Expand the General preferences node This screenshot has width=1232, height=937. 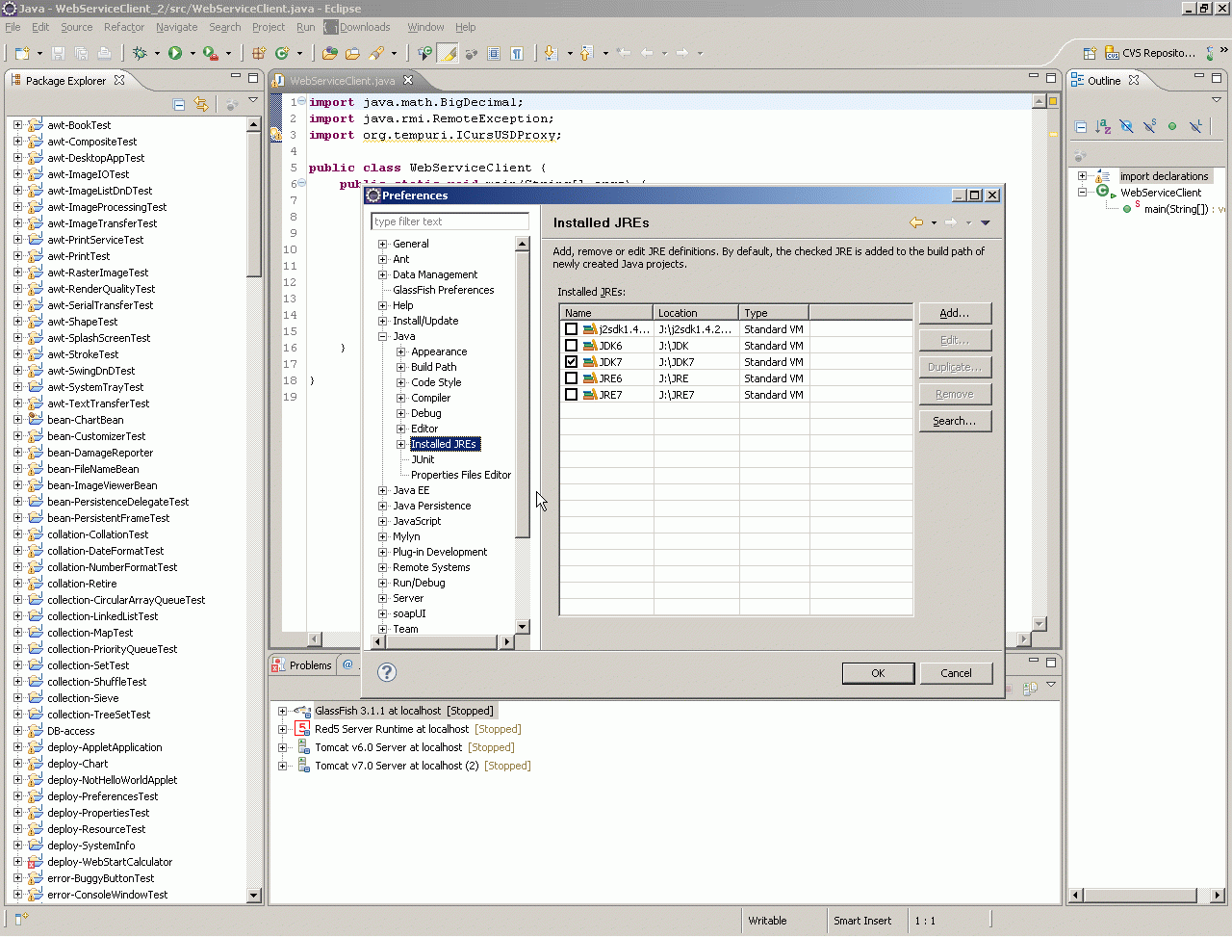pos(383,244)
